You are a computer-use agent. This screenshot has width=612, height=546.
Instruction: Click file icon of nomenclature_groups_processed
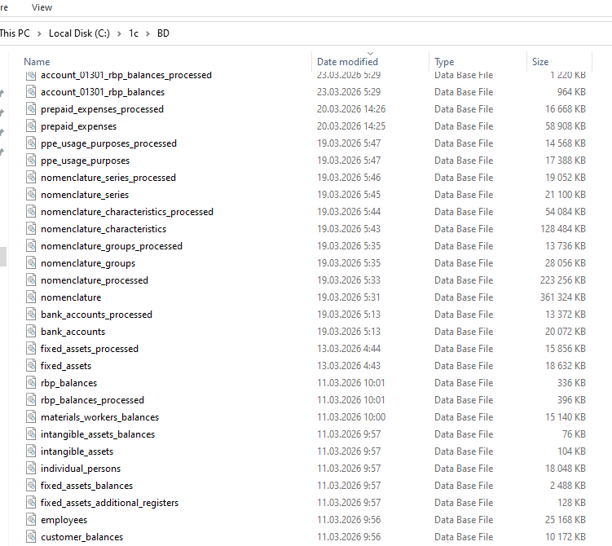(31, 246)
